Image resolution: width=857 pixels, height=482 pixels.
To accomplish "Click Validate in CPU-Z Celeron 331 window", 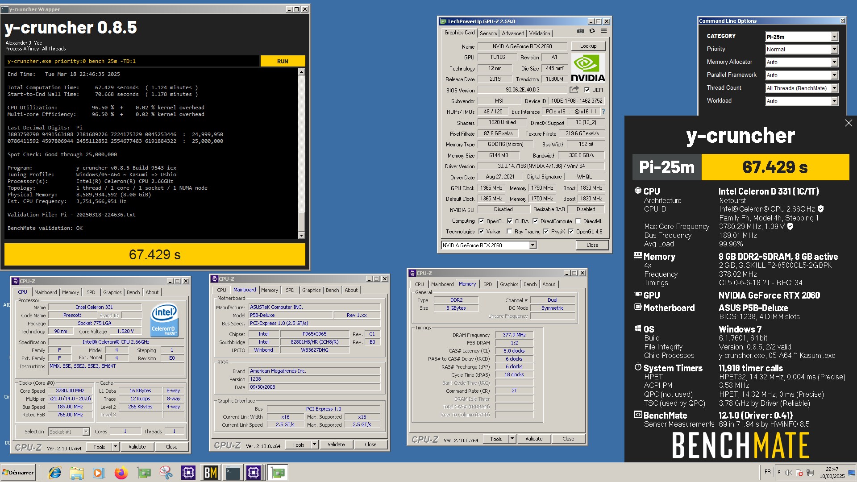I will (137, 447).
